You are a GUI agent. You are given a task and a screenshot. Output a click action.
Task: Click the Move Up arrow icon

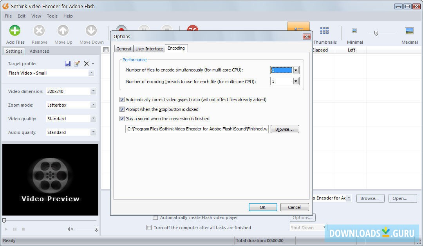(x=63, y=30)
